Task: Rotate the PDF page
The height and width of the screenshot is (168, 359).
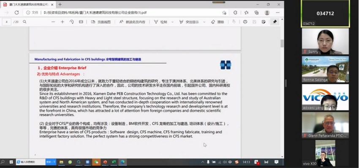Action: pos(72,22)
